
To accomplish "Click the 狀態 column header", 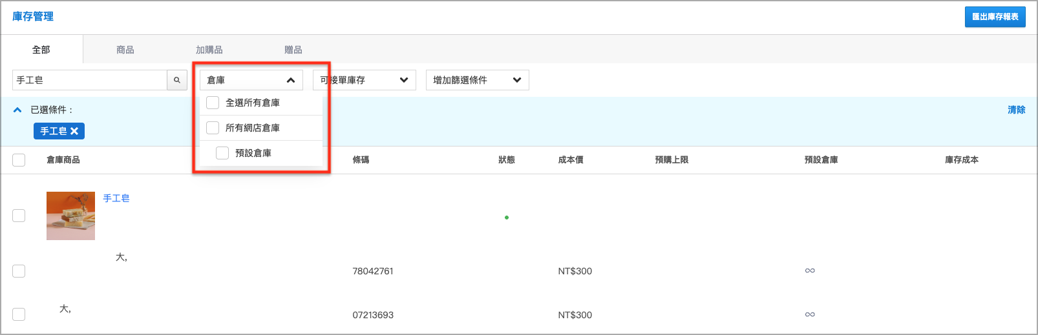I will coord(507,160).
